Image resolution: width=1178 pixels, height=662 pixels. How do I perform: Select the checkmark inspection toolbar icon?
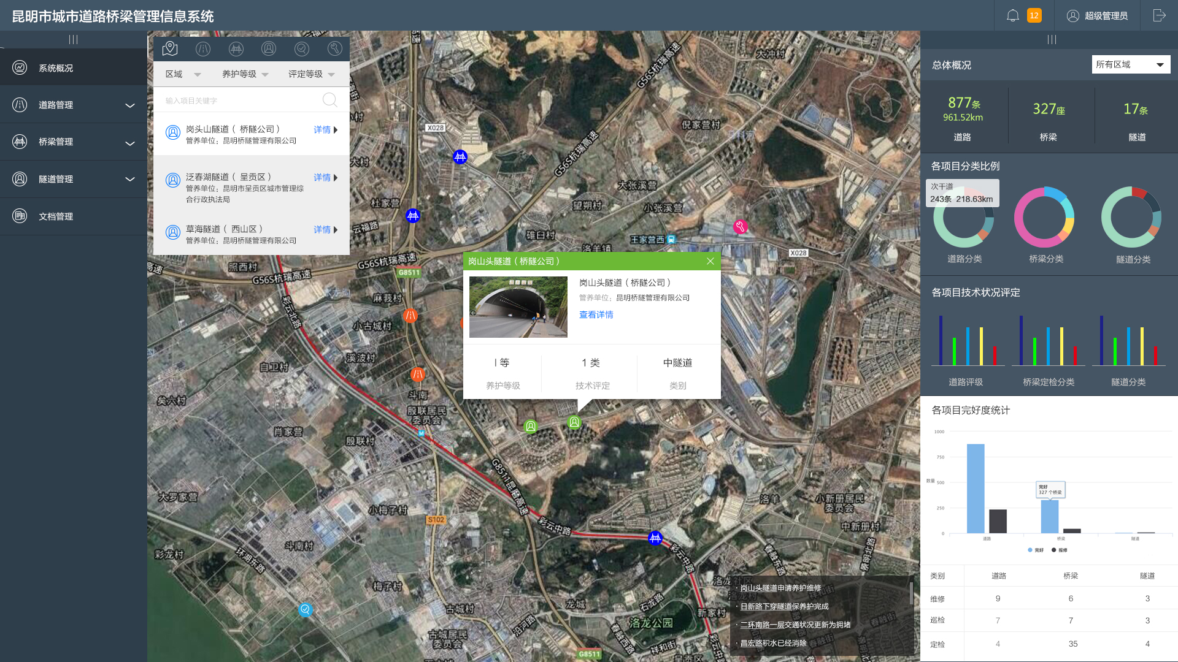(x=302, y=48)
